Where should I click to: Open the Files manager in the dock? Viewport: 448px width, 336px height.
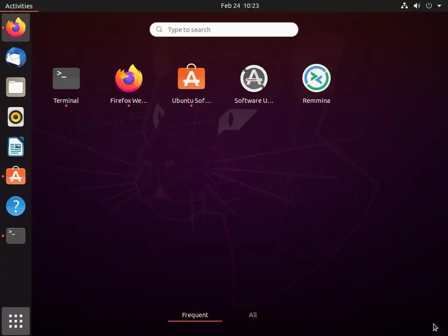tap(16, 87)
